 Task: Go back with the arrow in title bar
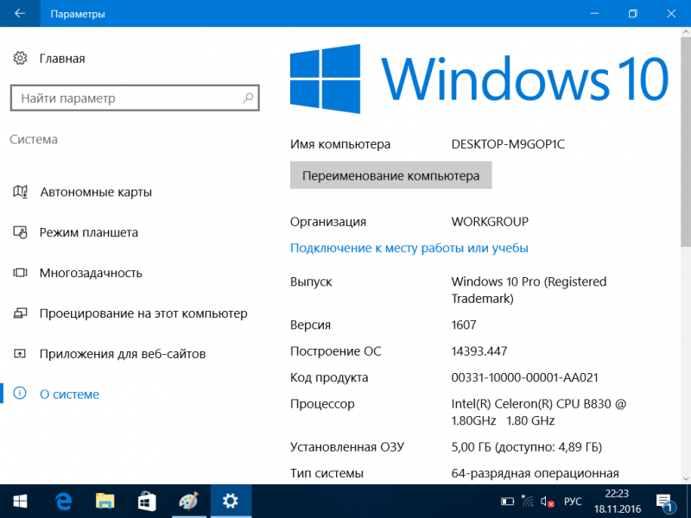tap(20, 13)
